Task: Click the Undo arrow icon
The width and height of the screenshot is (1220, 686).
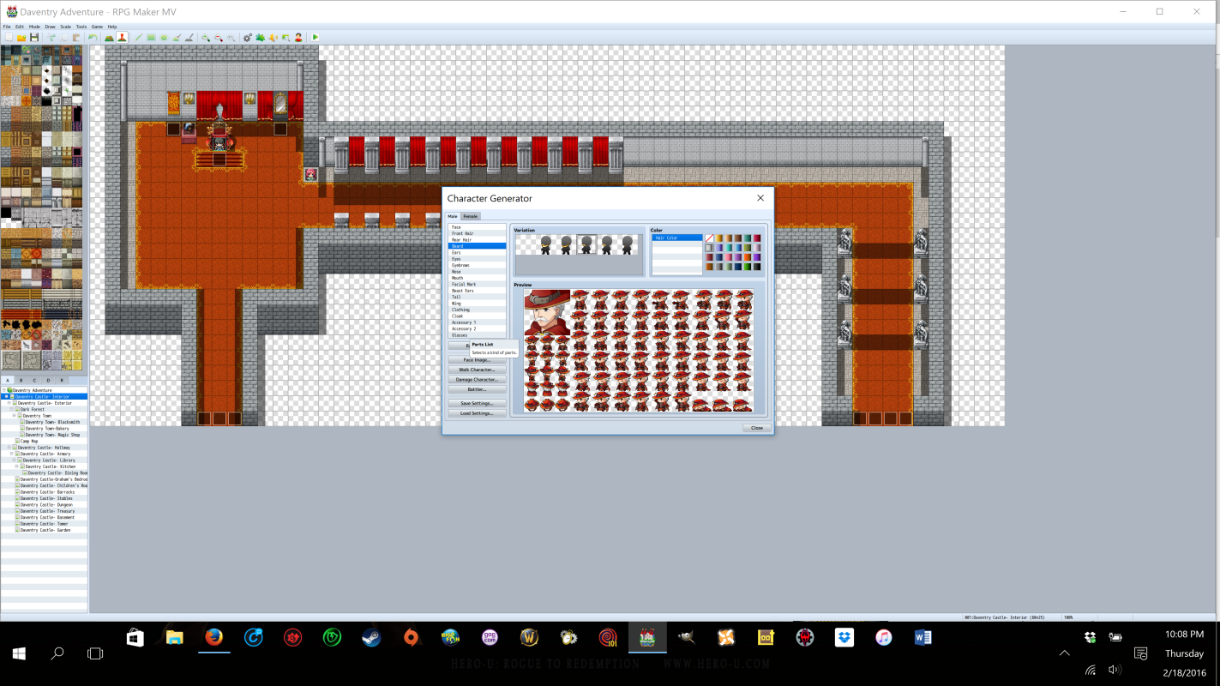Action: coord(93,38)
